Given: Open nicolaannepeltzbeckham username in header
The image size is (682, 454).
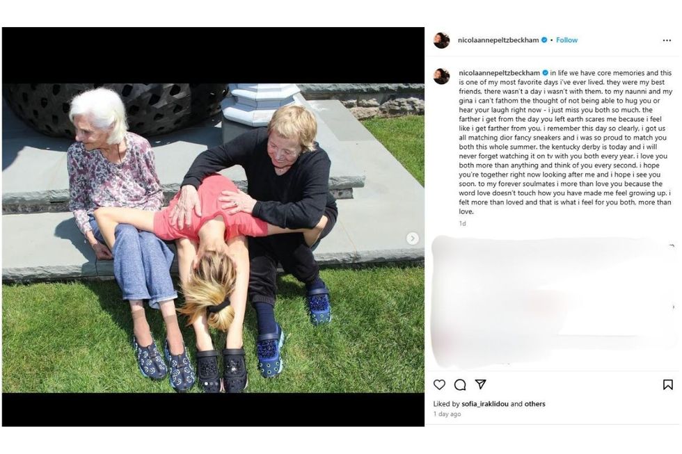Looking at the screenshot, I should point(498,40).
